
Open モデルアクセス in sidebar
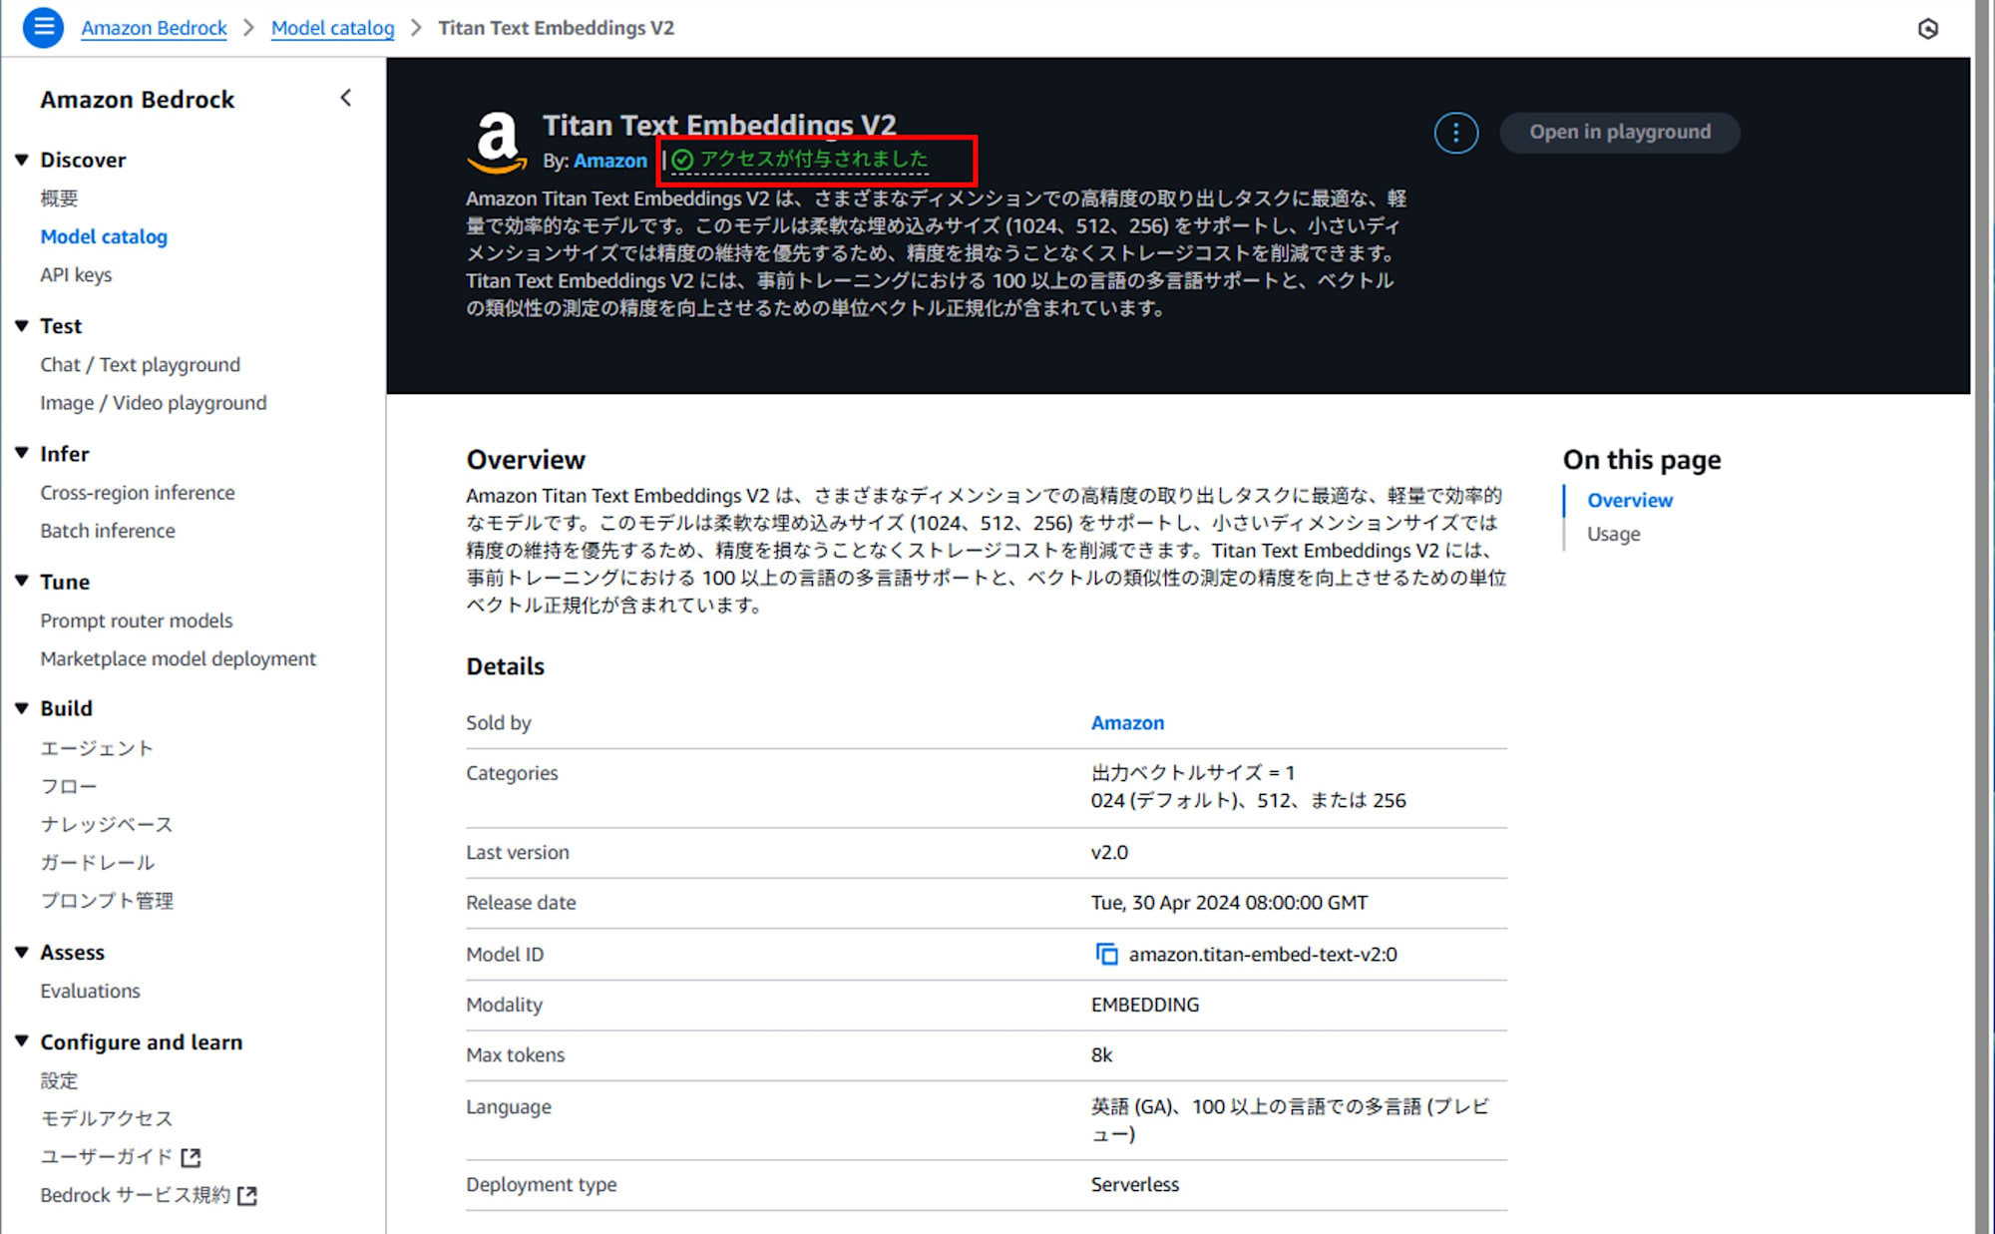pos(107,1118)
